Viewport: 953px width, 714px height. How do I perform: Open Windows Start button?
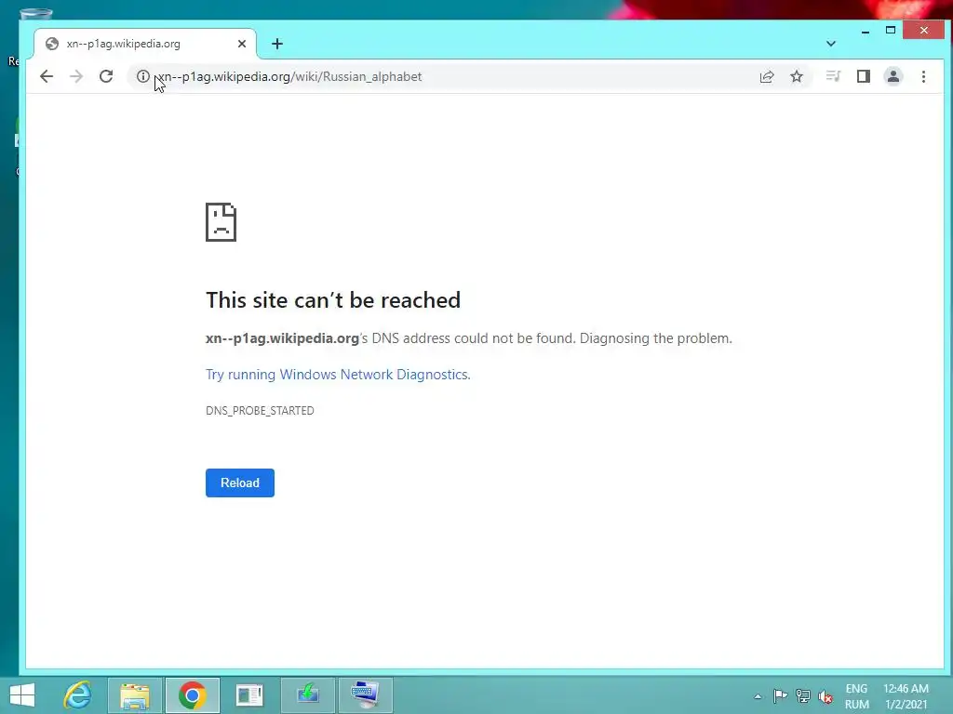click(23, 695)
